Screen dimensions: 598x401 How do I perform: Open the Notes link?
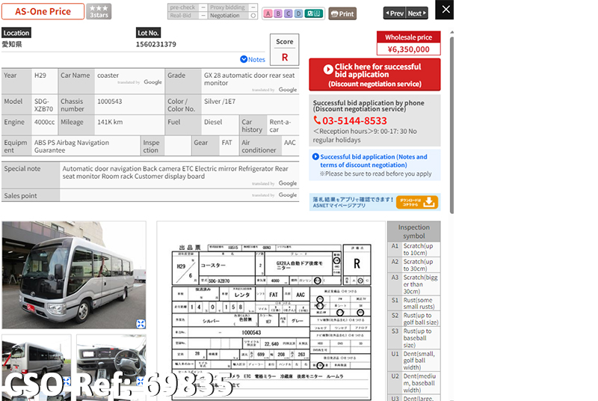click(253, 60)
